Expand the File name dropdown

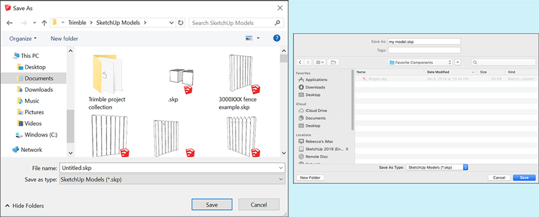[282, 168]
